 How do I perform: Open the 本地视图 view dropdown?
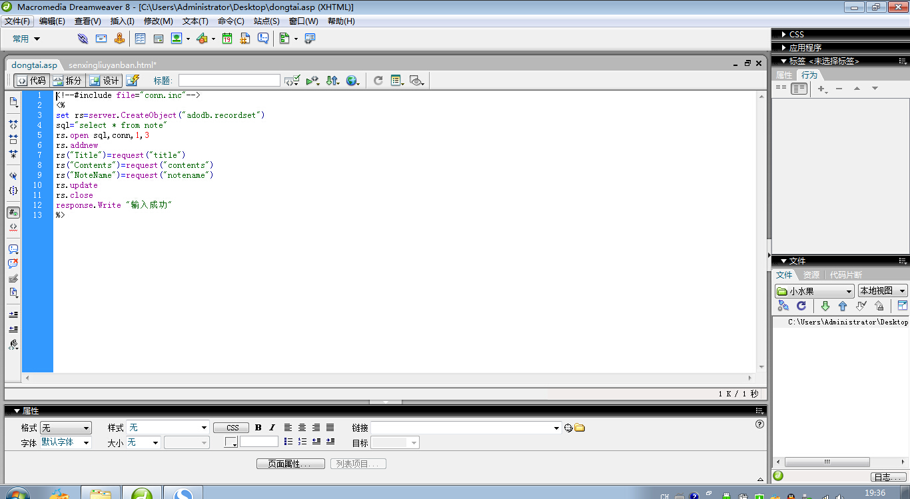[883, 291]
